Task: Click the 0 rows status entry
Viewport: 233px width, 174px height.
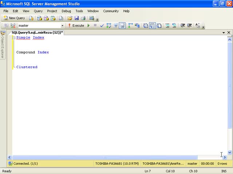Action: pyautogui.click(x=222, y=163)
